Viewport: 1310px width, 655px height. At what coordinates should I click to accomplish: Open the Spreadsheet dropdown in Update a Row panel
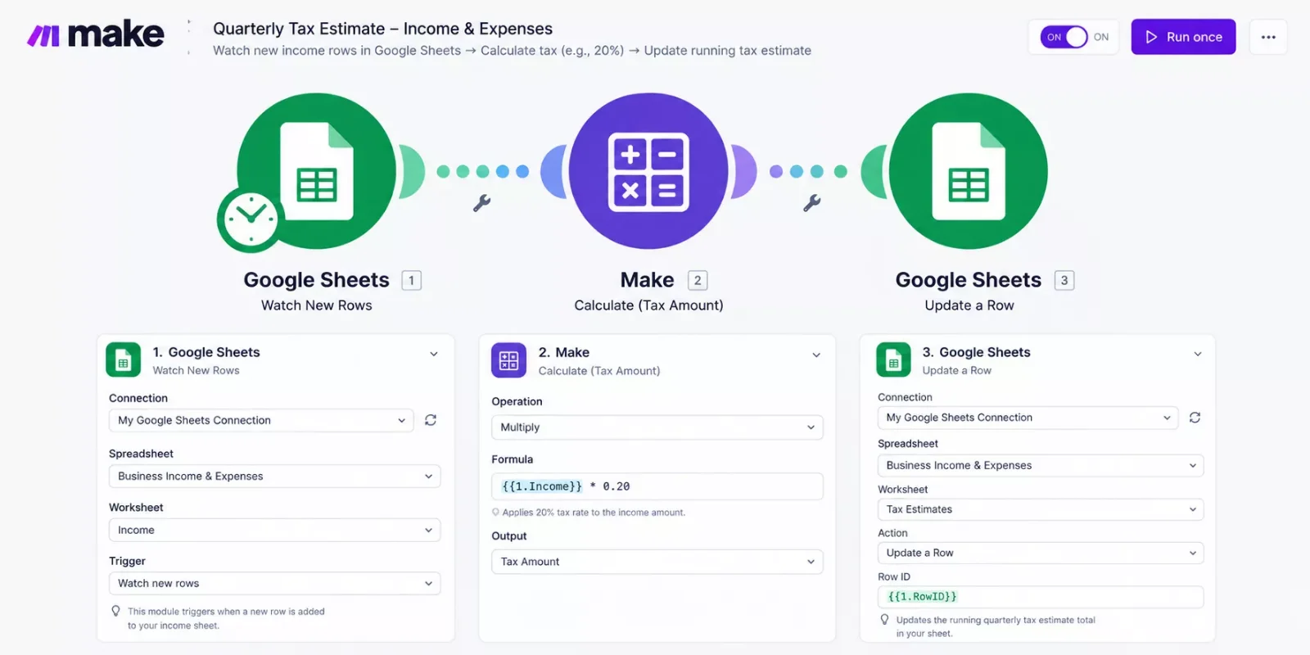click(x=1041, y=465)
